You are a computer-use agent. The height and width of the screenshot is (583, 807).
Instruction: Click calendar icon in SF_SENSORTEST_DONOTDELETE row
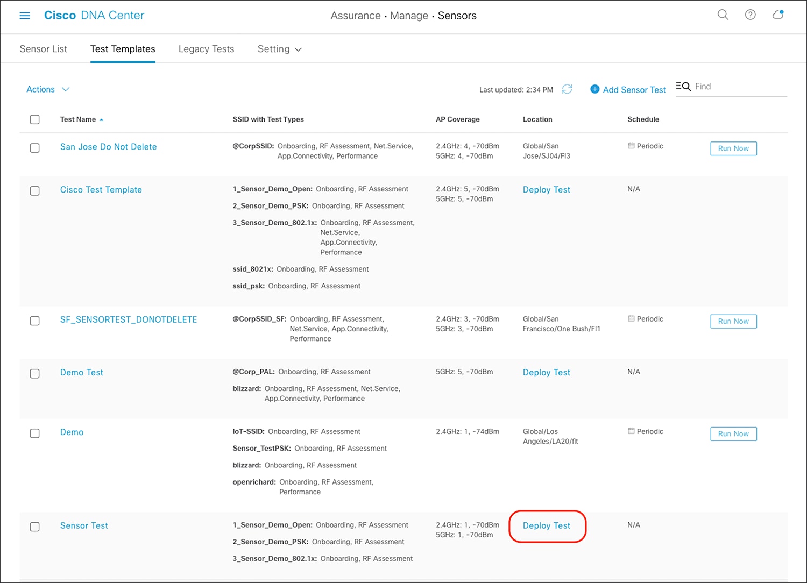click(631, 318)
